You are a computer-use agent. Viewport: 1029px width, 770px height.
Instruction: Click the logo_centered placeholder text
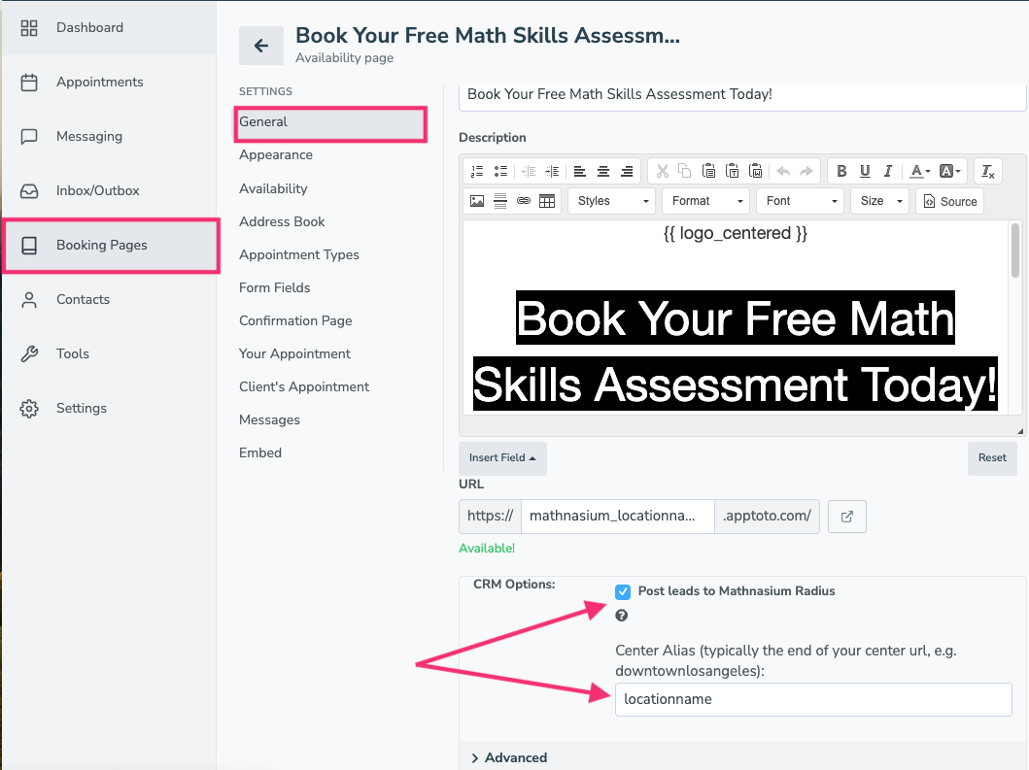click(735, 233)
